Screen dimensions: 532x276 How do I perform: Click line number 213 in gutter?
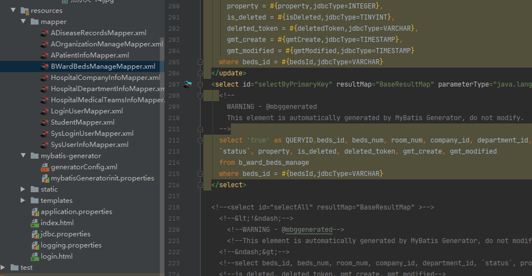[174, 152]
